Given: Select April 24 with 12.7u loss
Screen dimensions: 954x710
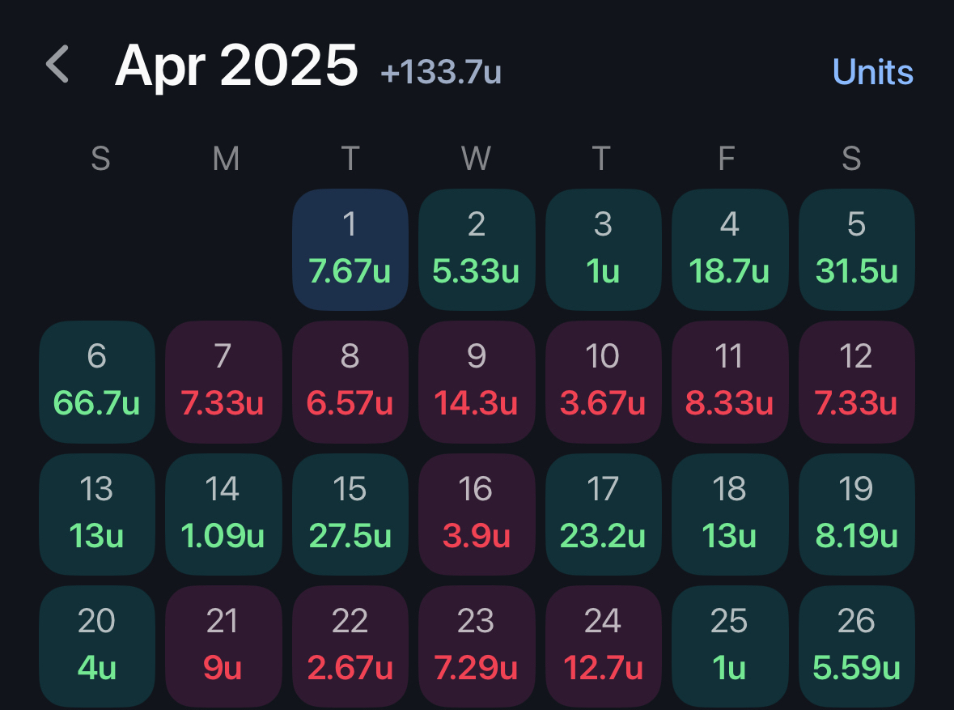Looking at the screenshot, I should coord(603,645).
